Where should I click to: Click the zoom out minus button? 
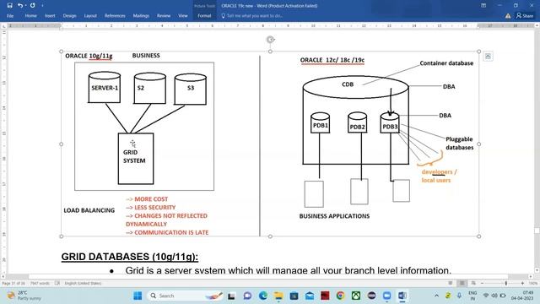point(482,284)
